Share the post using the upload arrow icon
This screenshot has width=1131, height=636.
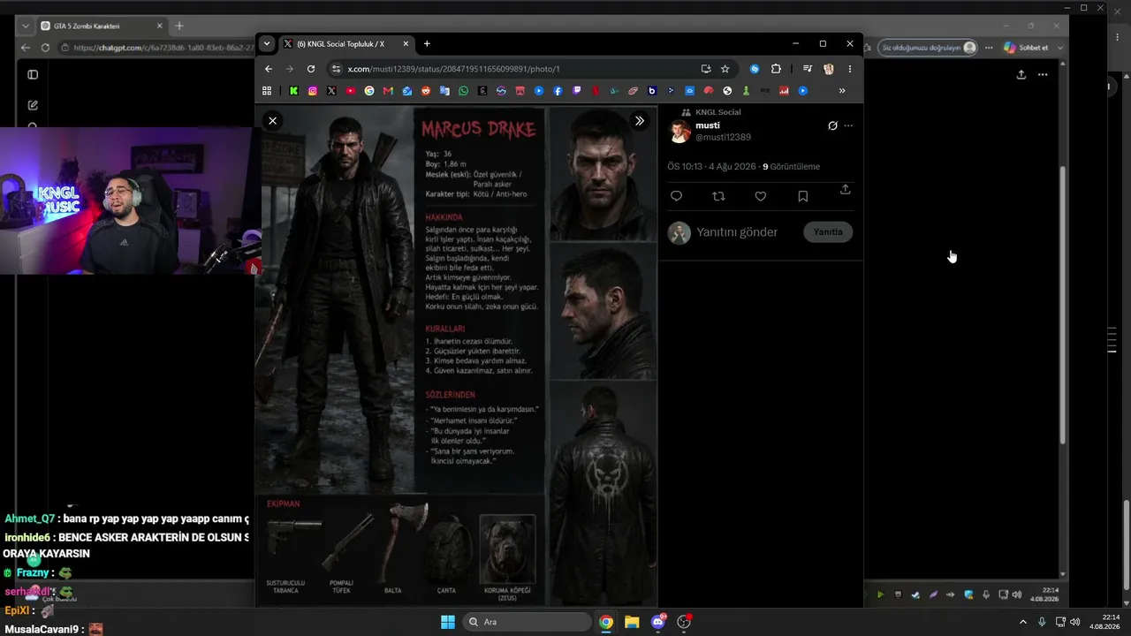tap(845, 190)
